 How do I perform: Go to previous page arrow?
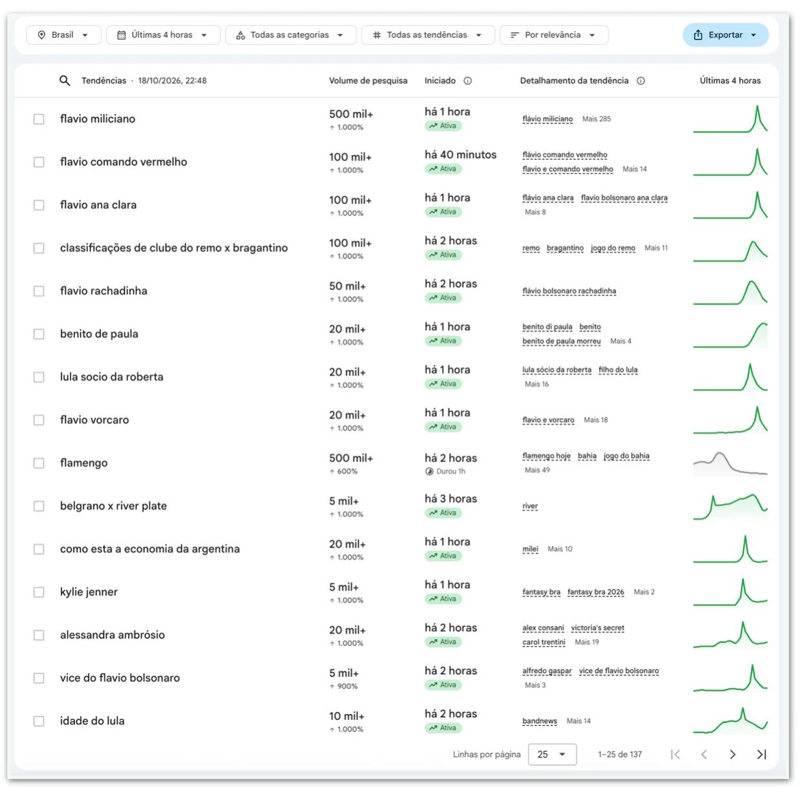coord(704,754)
